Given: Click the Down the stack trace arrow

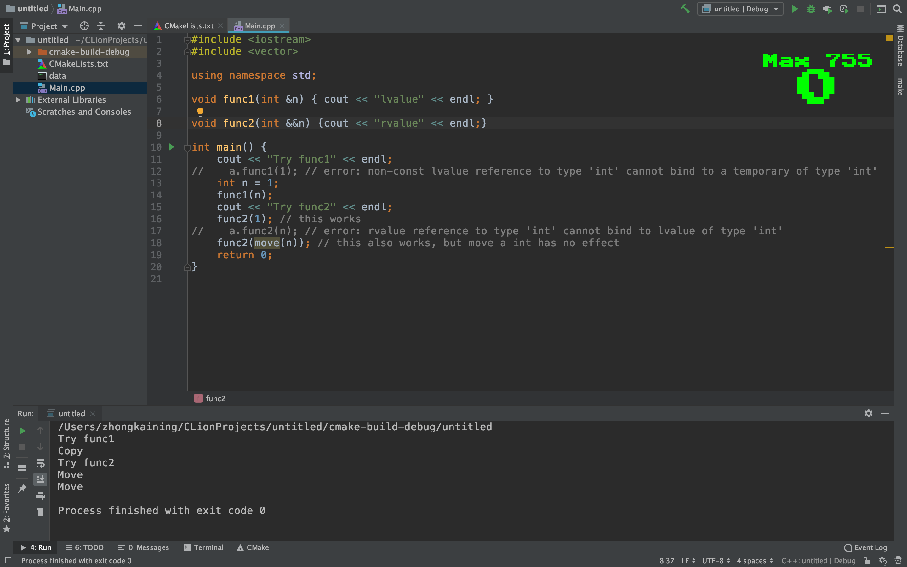Looking at the screenshot, I should click(40, 447).
